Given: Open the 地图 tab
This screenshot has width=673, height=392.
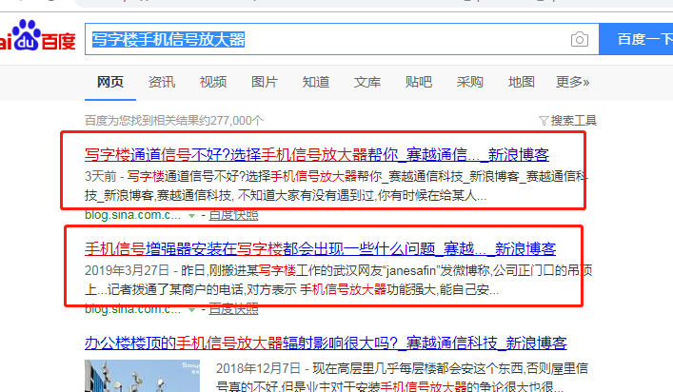Looking at the screenshot, I should point(522,82).
